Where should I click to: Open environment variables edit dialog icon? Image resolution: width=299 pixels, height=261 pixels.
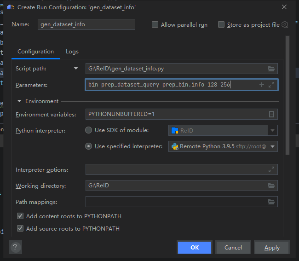(271, 114)
